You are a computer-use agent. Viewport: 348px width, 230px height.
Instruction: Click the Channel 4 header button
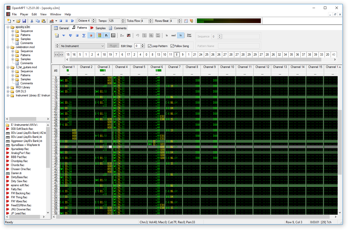(121, 67)
